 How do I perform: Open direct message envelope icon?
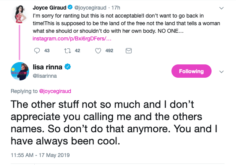tap(129, 51)
